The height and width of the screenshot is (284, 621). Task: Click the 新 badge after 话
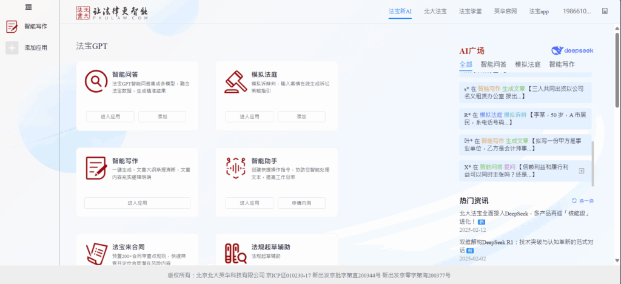470,251
